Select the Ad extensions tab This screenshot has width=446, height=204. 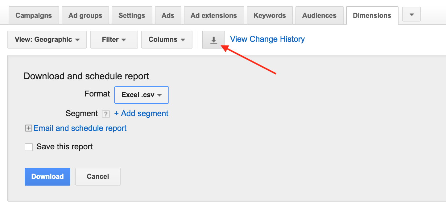point(214,15)
